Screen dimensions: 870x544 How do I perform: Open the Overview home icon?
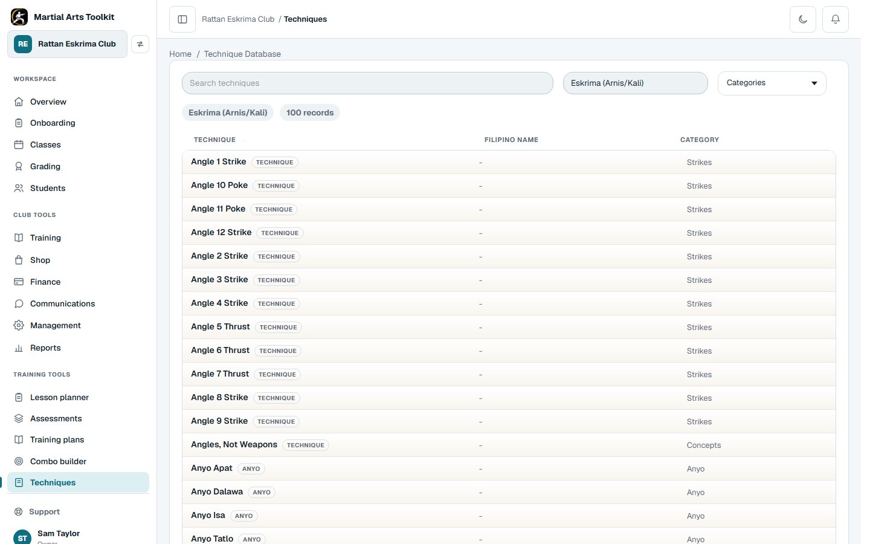tap(19, 102)
